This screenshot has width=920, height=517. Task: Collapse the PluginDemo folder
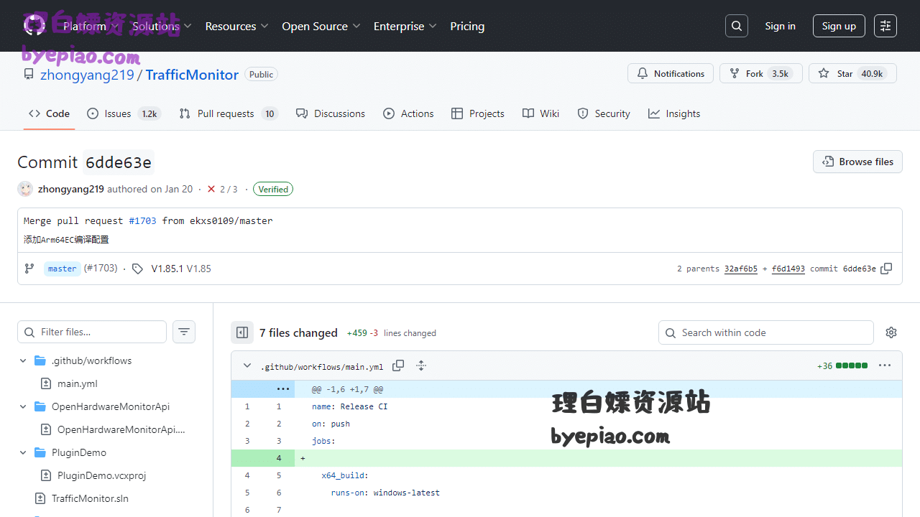23,452
